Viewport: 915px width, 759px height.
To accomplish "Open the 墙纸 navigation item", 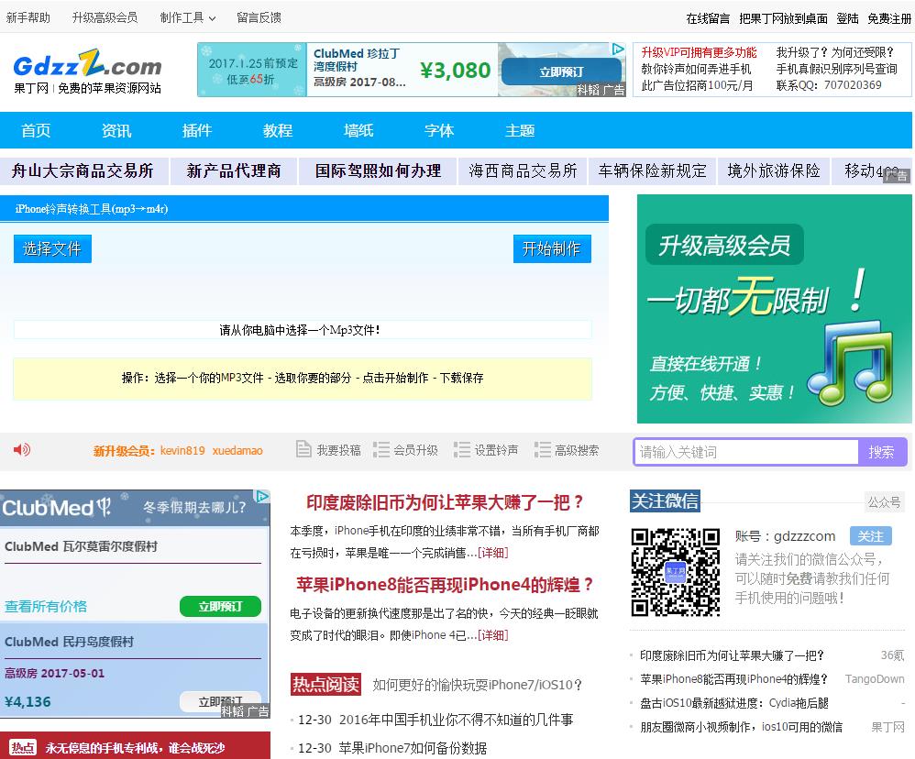I will coord(358,130).
